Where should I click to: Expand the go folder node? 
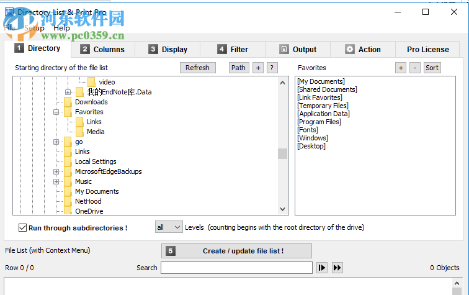(x=56, y=142)
